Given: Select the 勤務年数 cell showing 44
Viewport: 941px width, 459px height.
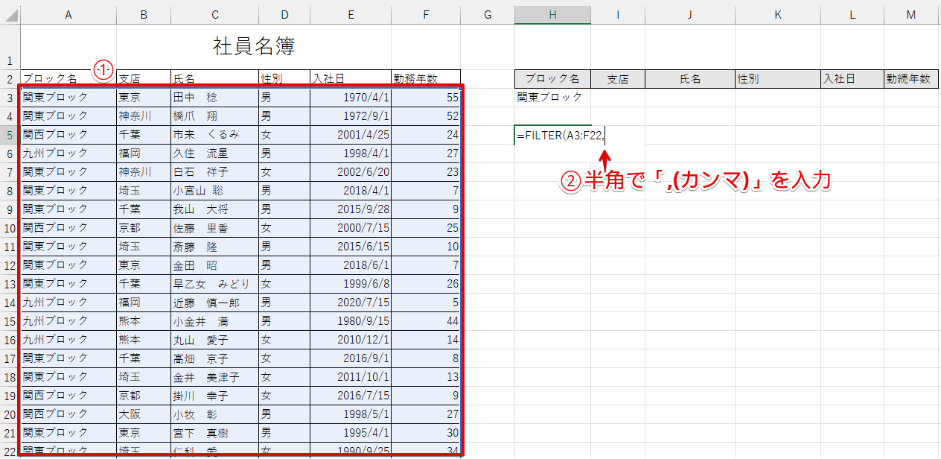Looking at the screenshot, I should pyautogui.click(x=425, y=321).
